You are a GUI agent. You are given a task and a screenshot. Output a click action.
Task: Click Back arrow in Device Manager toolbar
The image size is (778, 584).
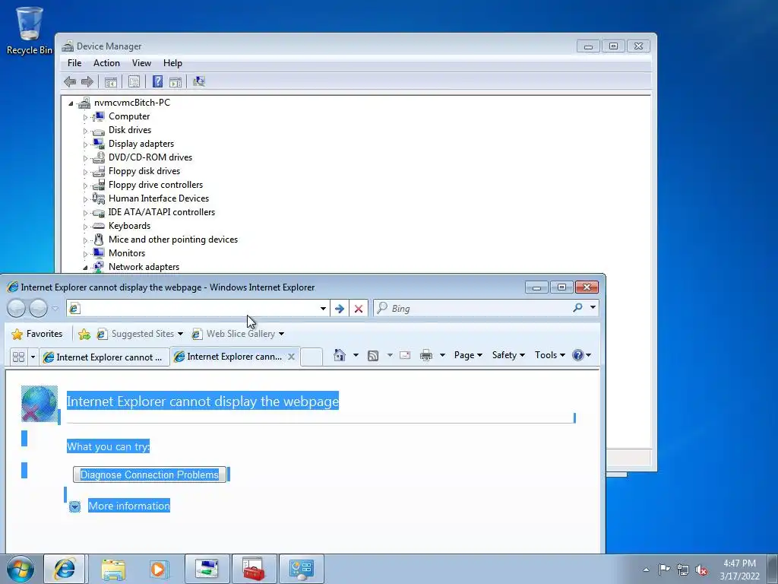(70, 81)
